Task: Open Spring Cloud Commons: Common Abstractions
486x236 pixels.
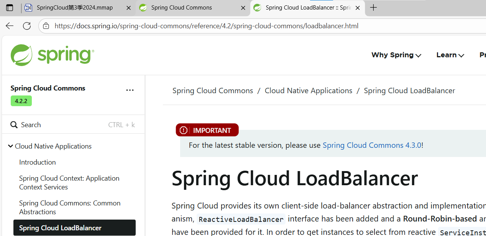Action: 70,207
